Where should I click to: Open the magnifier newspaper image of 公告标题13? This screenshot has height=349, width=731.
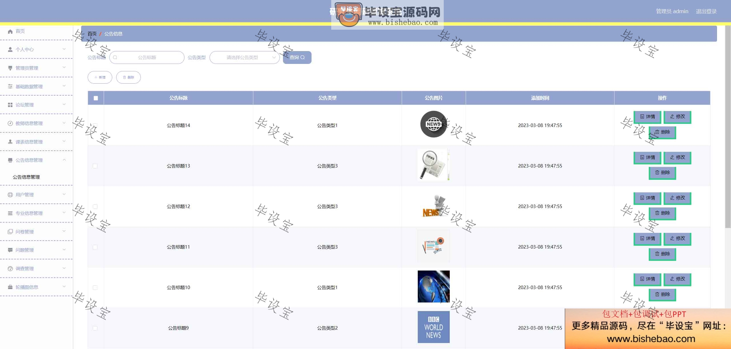coord(433,165)
